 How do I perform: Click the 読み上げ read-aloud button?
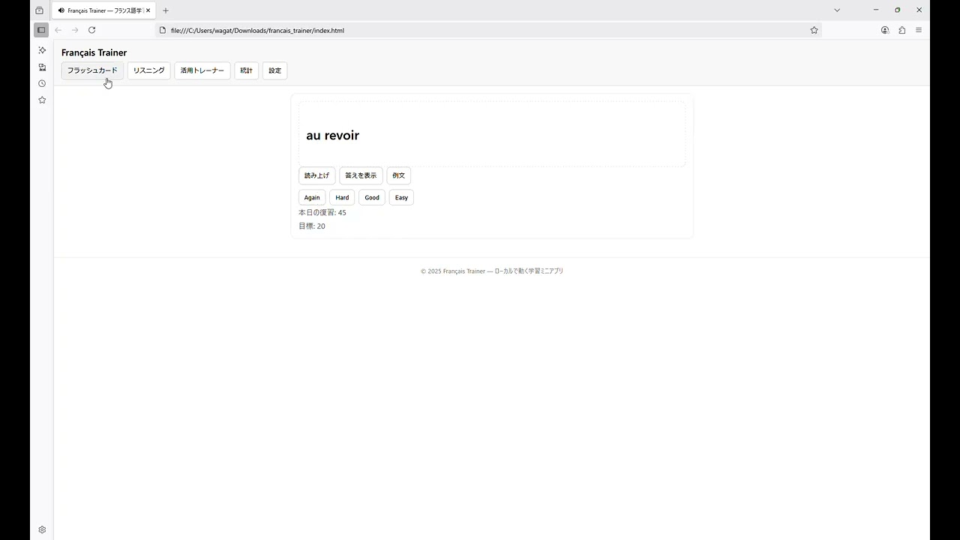click(316, 175)
